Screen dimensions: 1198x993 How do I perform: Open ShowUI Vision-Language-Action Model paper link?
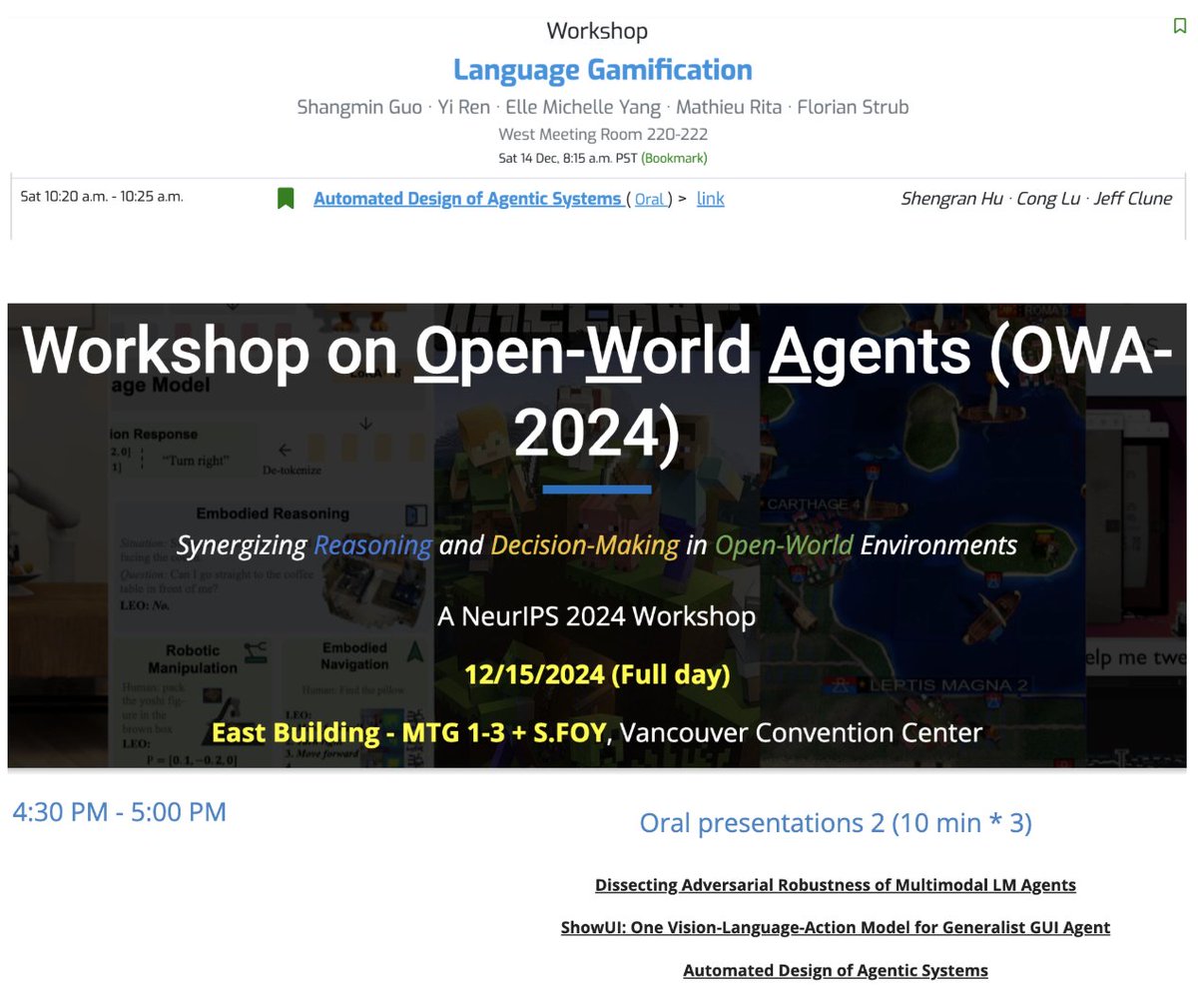click(x=836, y=927)
